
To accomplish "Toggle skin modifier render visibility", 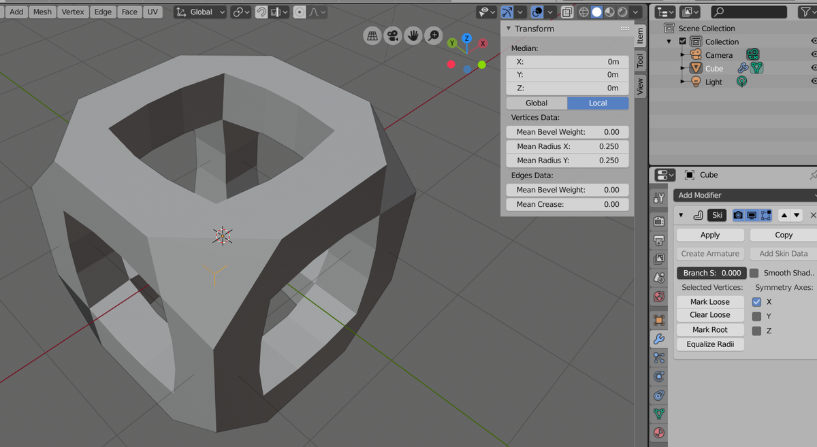I will [738, 215].
